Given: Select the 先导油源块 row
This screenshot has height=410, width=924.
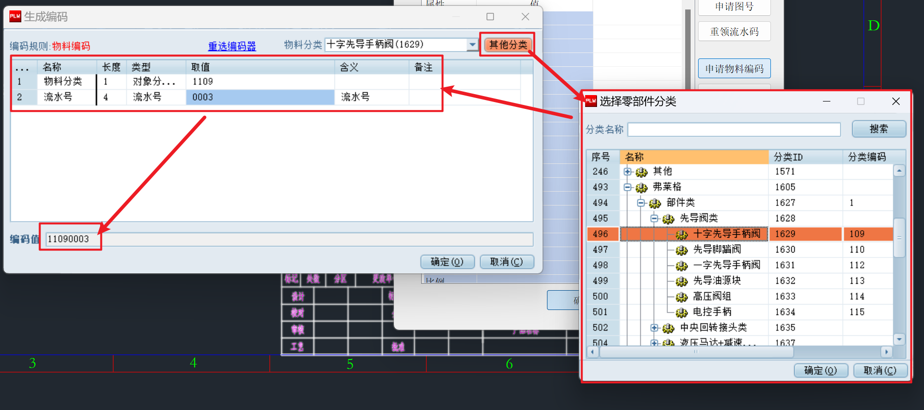Looking at the screenshot, I should 740,281.
